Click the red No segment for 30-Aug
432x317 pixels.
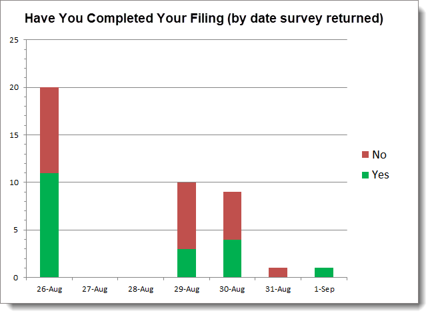[232, 216]
